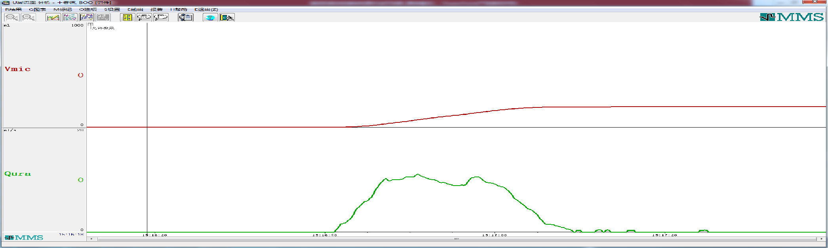Click the horizontal scrollbar thumb grip

(457, 239)
